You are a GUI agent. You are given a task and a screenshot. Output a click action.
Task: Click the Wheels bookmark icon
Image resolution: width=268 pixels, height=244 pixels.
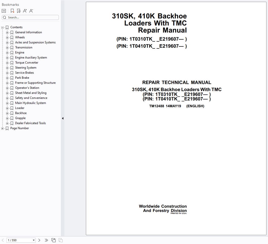point(12,38)
